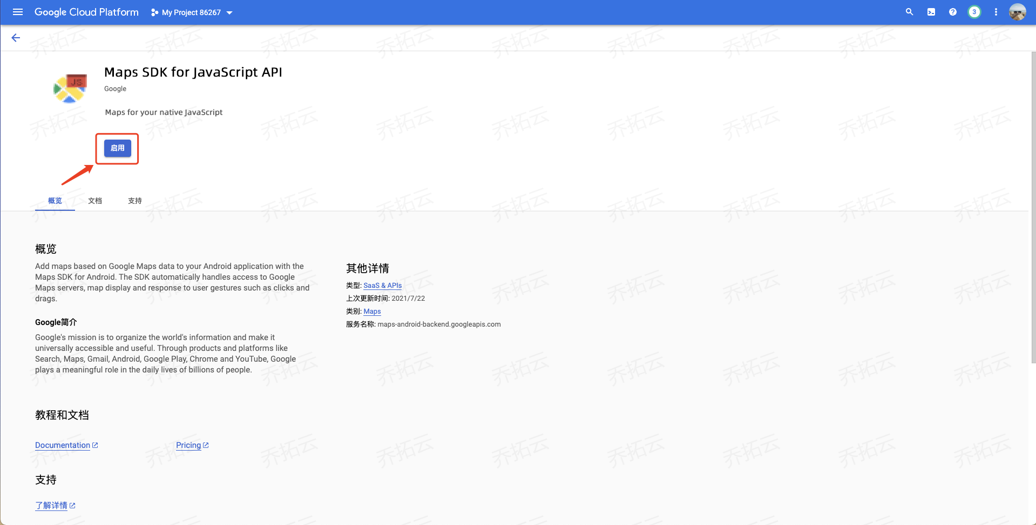The width and height of the screenshot is (1036, 525).
Task: Open the three-dot settings menu
Action: click(996, 12)
